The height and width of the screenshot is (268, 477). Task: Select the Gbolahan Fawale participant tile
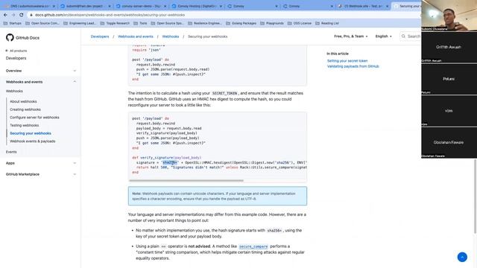coord(449,142)
